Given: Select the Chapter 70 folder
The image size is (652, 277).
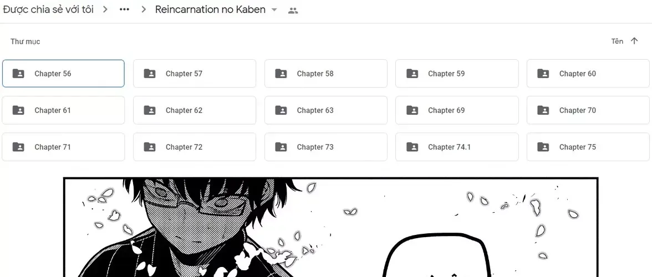Looking at the screenshot, I should pyautogui.click(x=588, y=110).
